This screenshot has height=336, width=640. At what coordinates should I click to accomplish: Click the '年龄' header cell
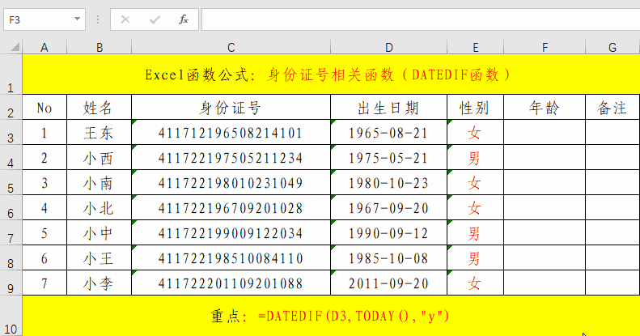pyautogui.click(x=545, y=108)
